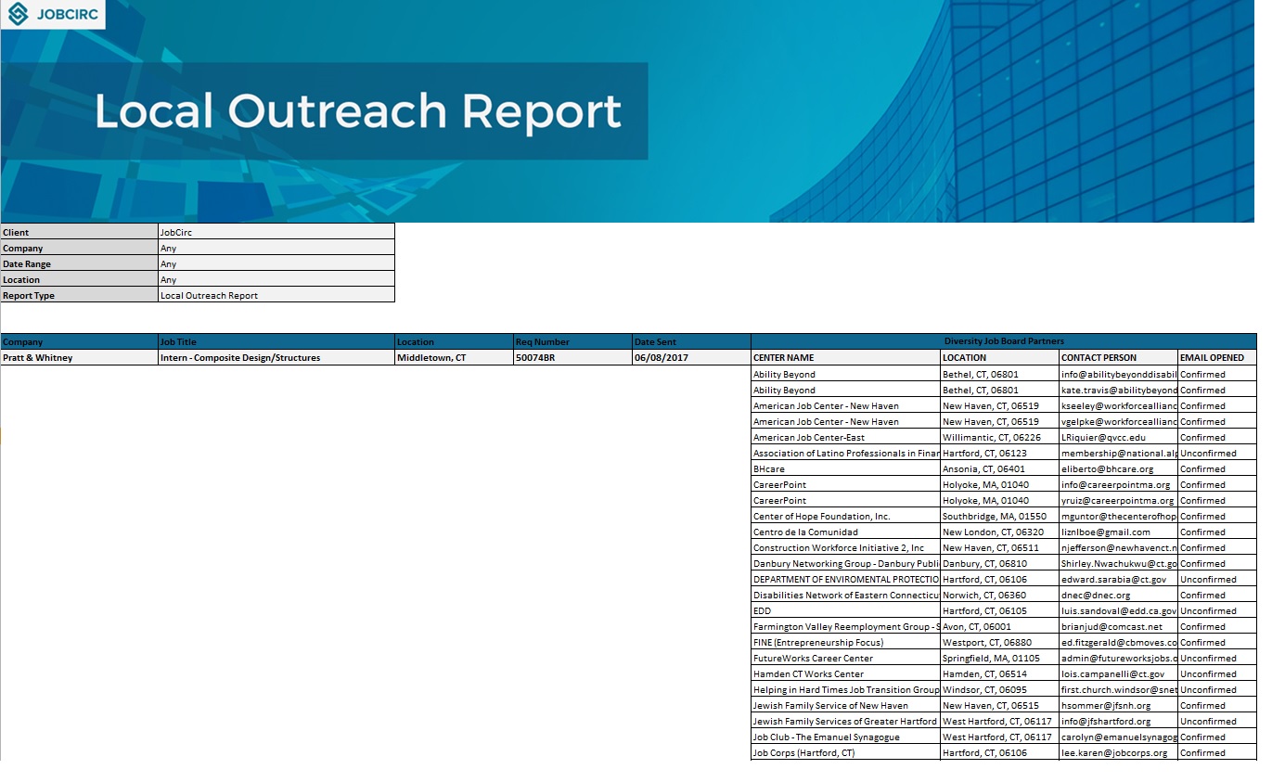This screenshot has width=1285, height=782.
Task: Select Farmington Valley Reemployment Group name
Action: (x=846, y=626)
